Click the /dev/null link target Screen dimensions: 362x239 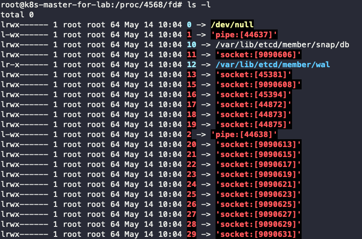pos(232,24)
